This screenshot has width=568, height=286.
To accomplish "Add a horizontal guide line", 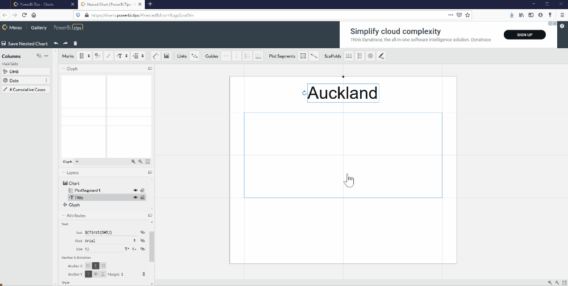I will coord(226,56).
